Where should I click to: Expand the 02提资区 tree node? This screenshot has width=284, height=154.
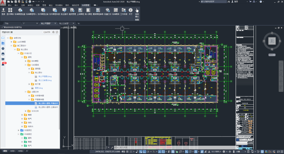click(18, 130)
